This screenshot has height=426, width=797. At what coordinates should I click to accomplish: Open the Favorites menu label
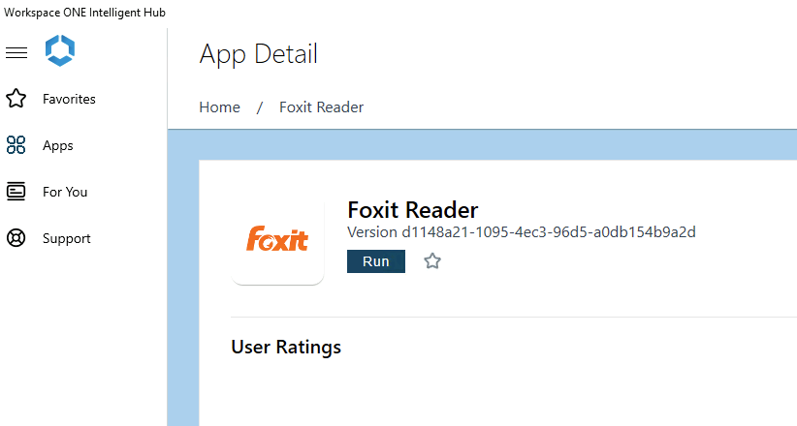pyautogui.click(x=69, y=99)
